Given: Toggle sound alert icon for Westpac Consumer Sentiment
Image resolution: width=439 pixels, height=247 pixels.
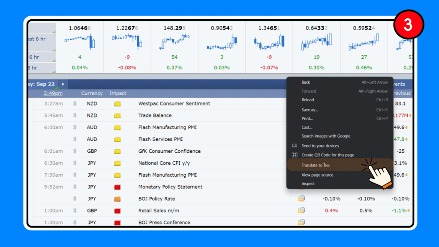Looking at the screenshot, I should 75,104.
